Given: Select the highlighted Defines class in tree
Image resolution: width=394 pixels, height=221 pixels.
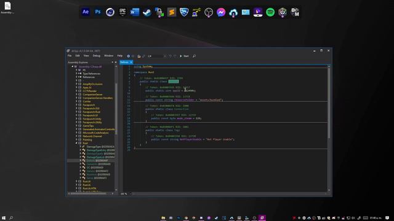Looking at the screenshot, I should tap(97, 161).
